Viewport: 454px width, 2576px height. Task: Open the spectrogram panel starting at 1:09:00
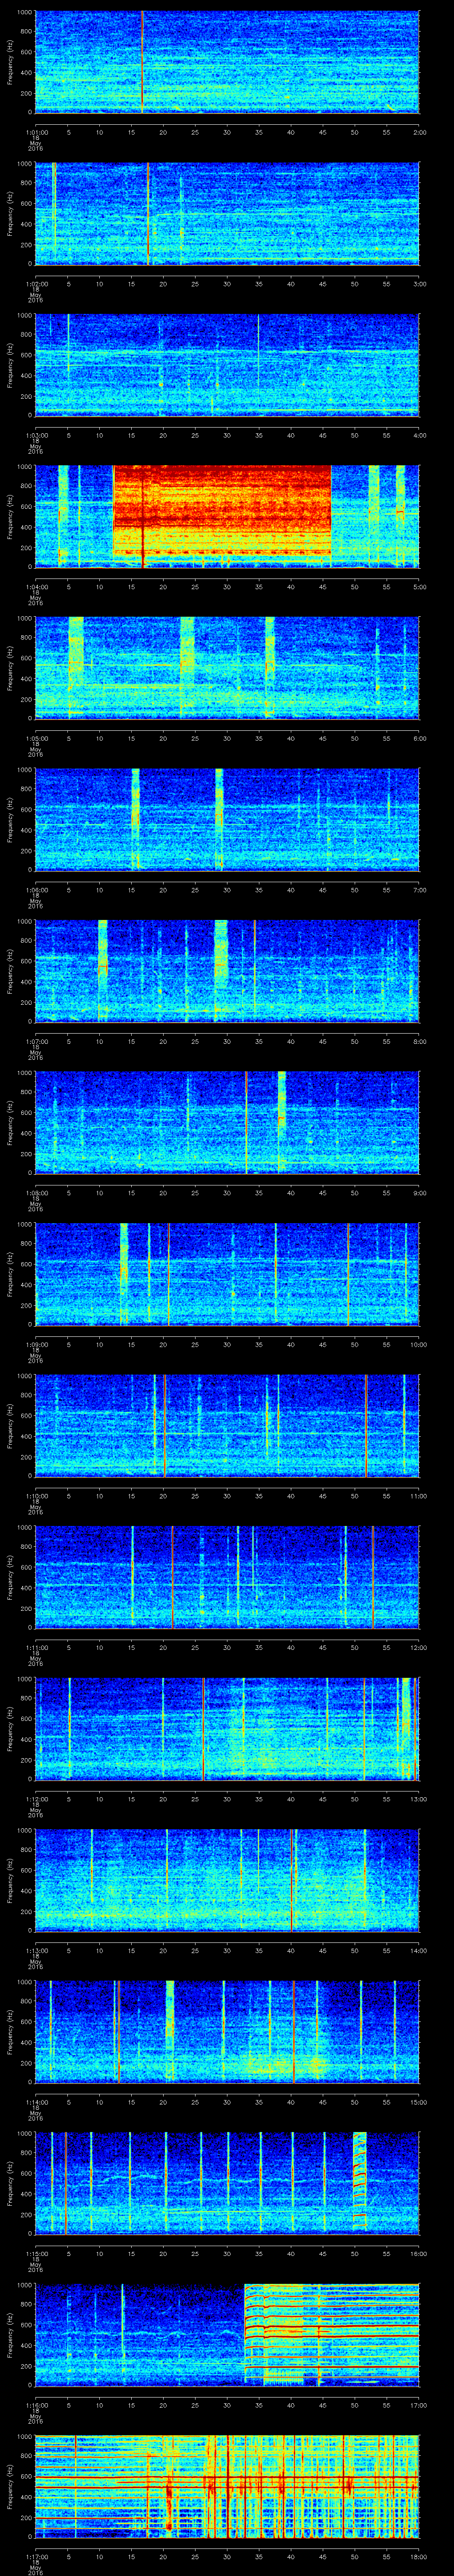pos(227,1274)
